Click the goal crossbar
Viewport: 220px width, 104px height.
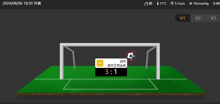click(x=110, y=44)
